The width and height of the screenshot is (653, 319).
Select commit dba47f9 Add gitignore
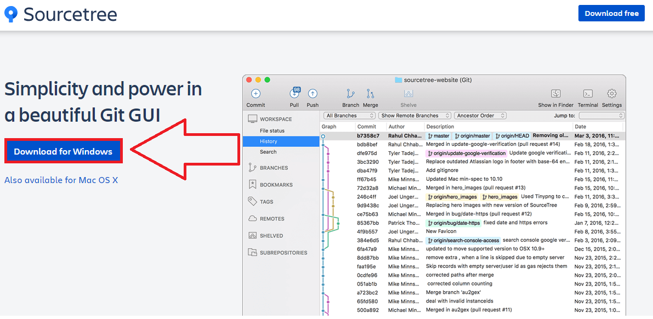(x=473, y=170)
